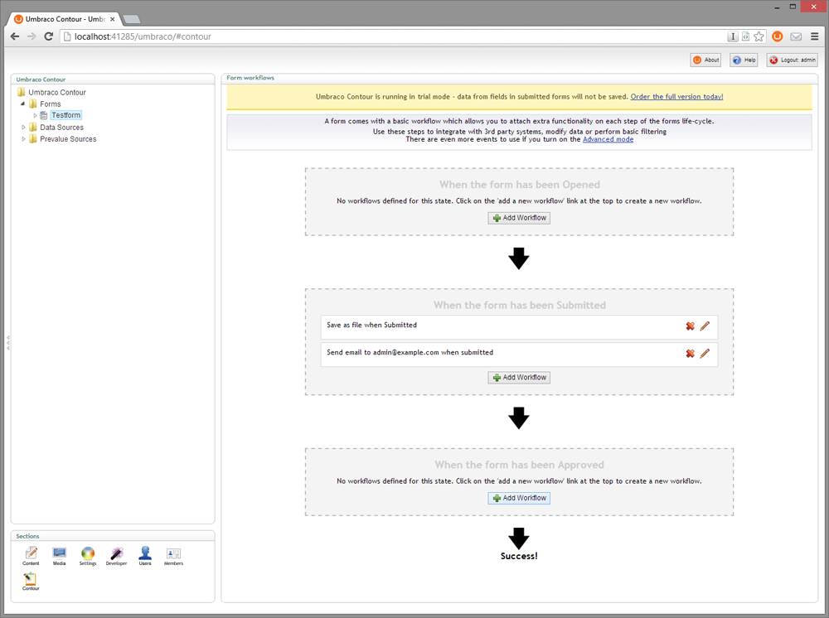Click the mail envelope extension icon
The width and height of the screenshot is (829, 618).
point(796,36)
